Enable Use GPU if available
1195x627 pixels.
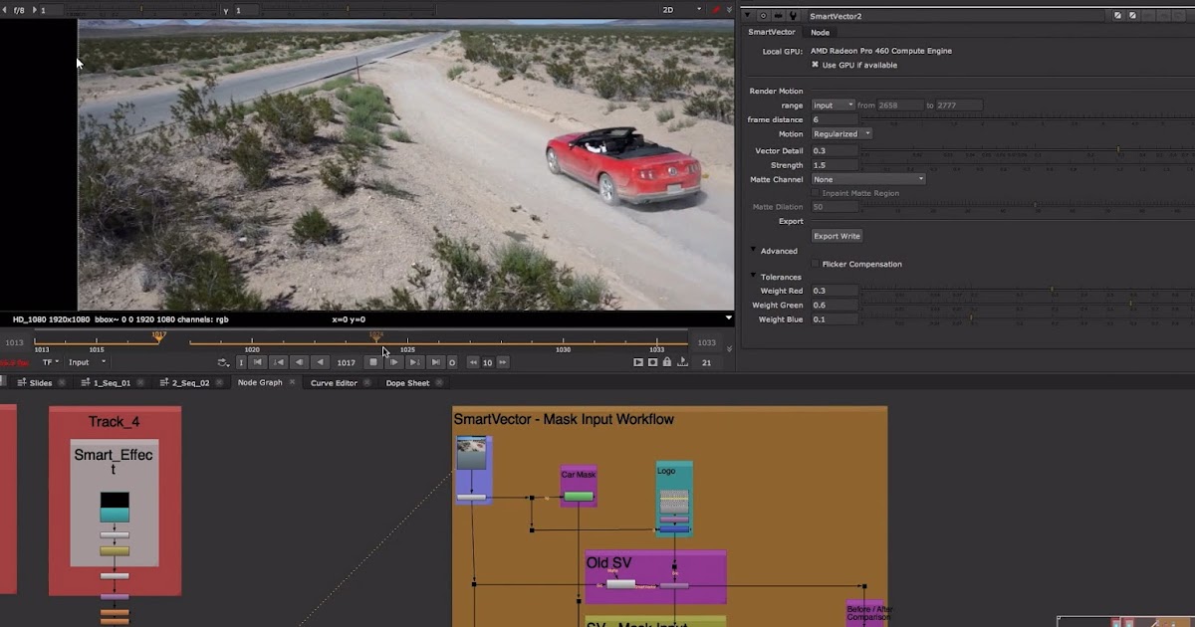click(x=816, y=65)
